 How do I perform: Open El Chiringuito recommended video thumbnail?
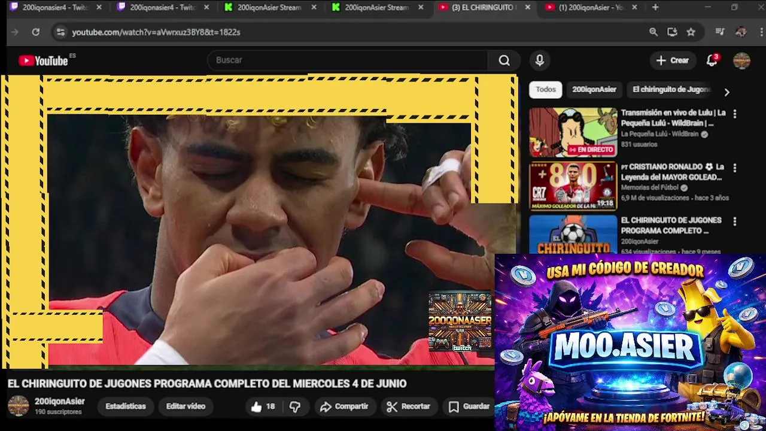click(573, 235)
